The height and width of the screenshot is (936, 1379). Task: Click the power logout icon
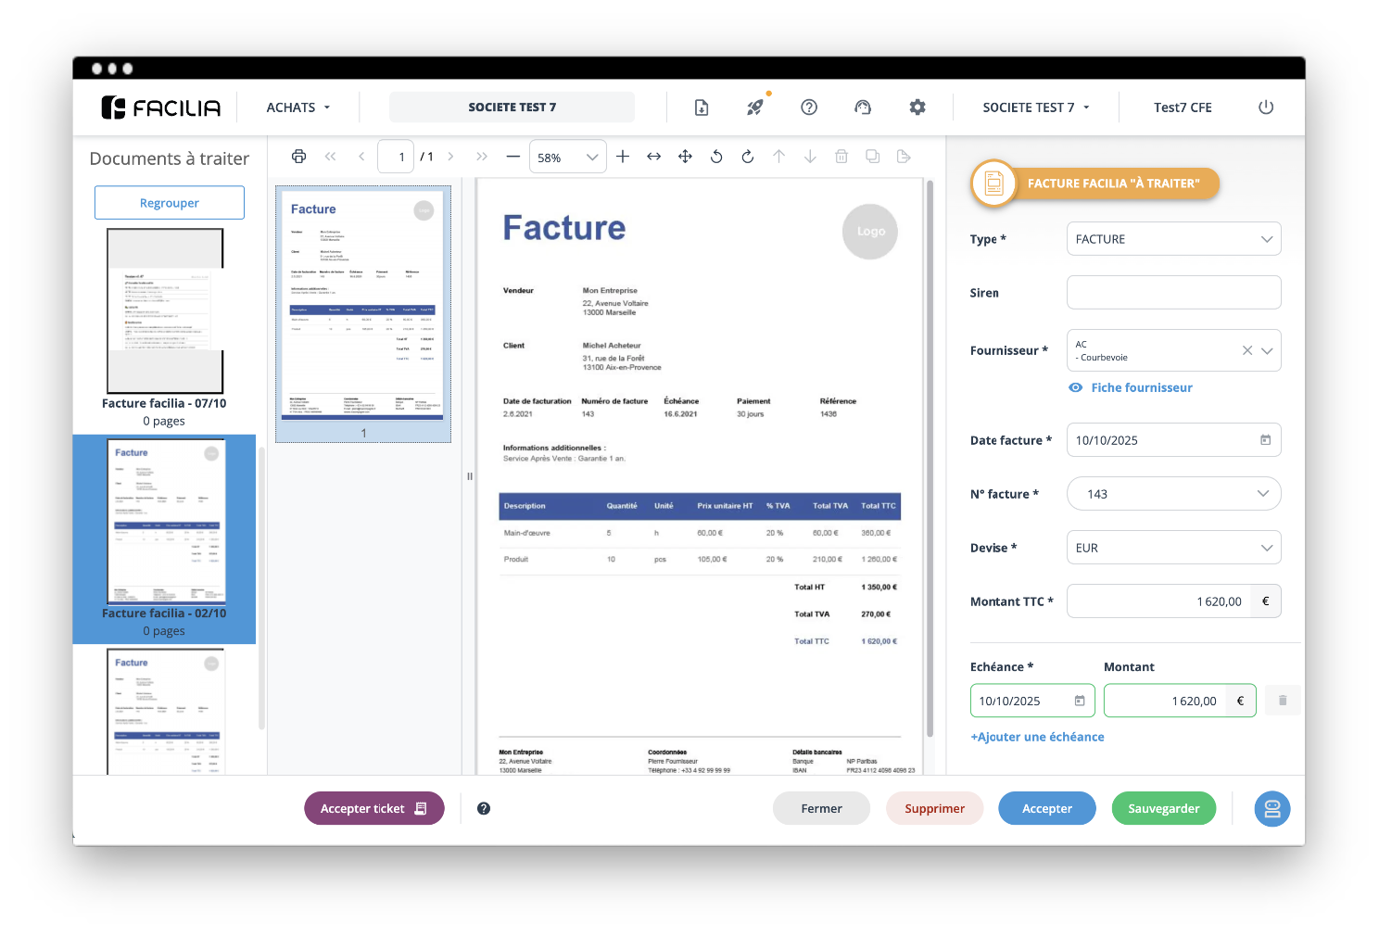tap(1266, 108)
